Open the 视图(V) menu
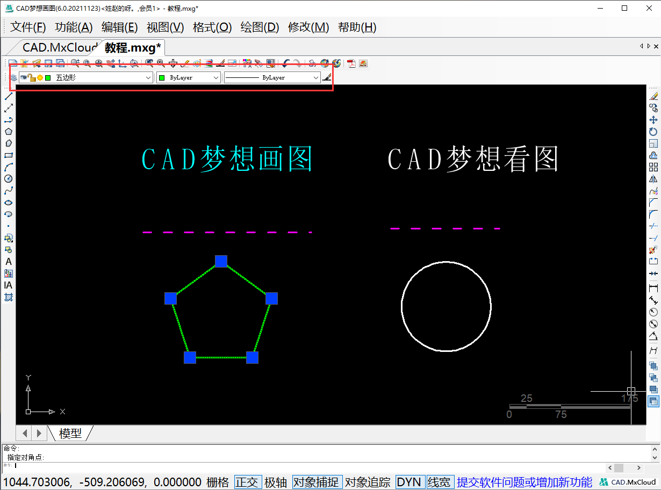Viewport: 661px width, 490px height. click(x=166, y=27)
